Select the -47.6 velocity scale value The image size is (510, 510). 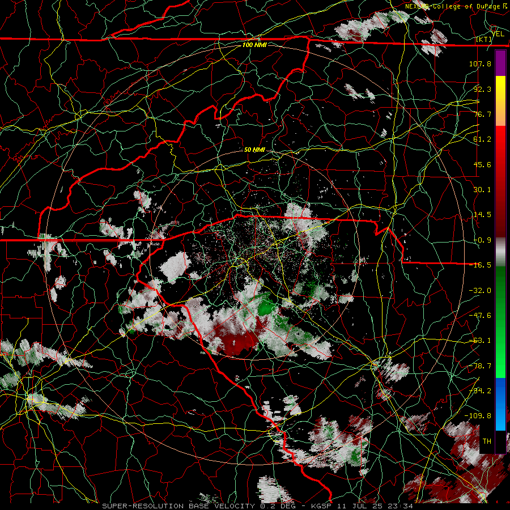pos(480,316)
